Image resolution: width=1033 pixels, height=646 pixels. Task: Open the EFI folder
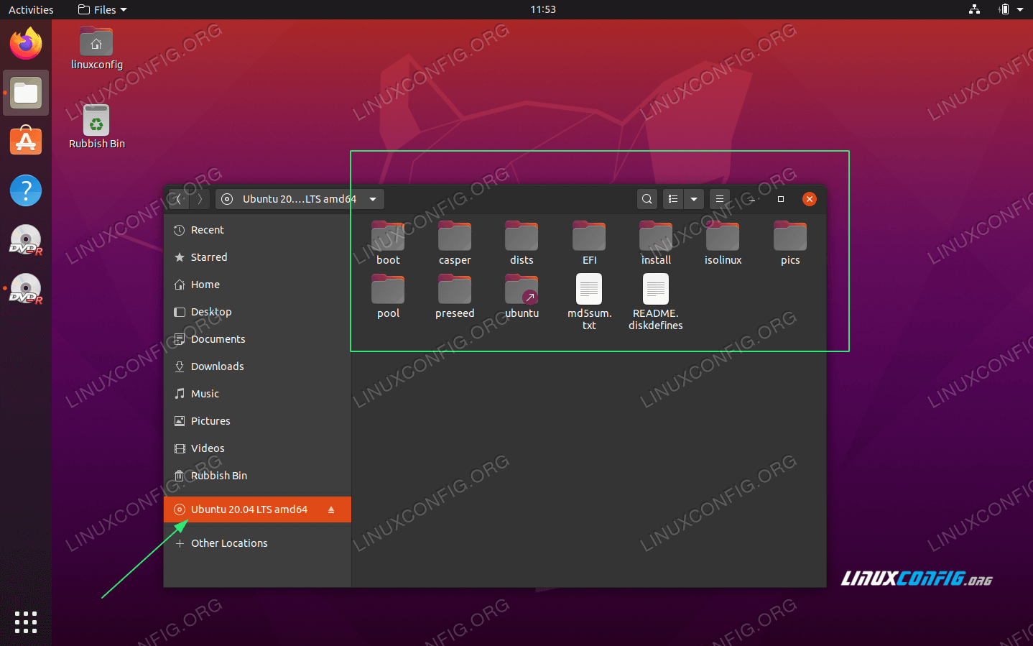(589, 243)
